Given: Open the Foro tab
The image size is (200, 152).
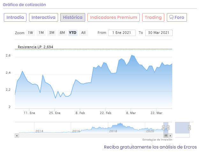Looking at the screenshot, I should click(x=177, y=17).
